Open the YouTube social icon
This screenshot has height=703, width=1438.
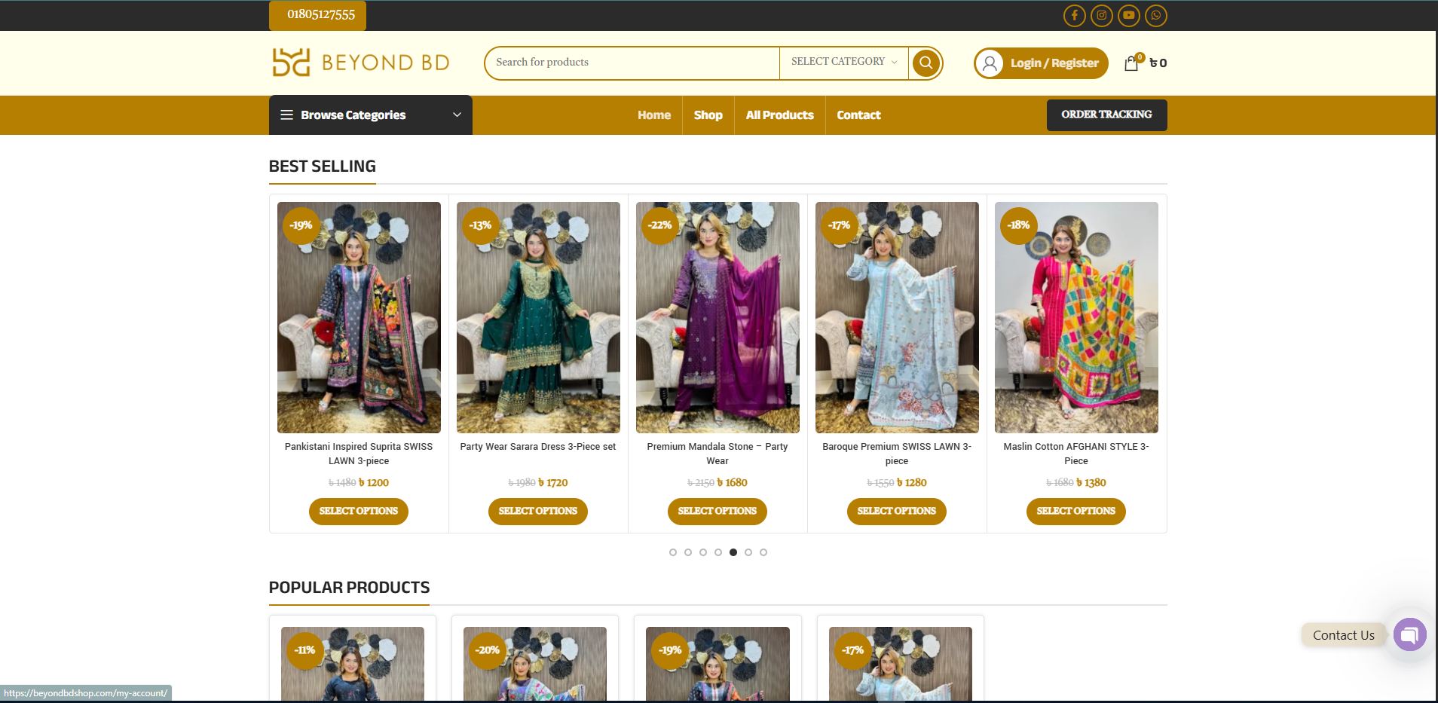point(1128,16)
